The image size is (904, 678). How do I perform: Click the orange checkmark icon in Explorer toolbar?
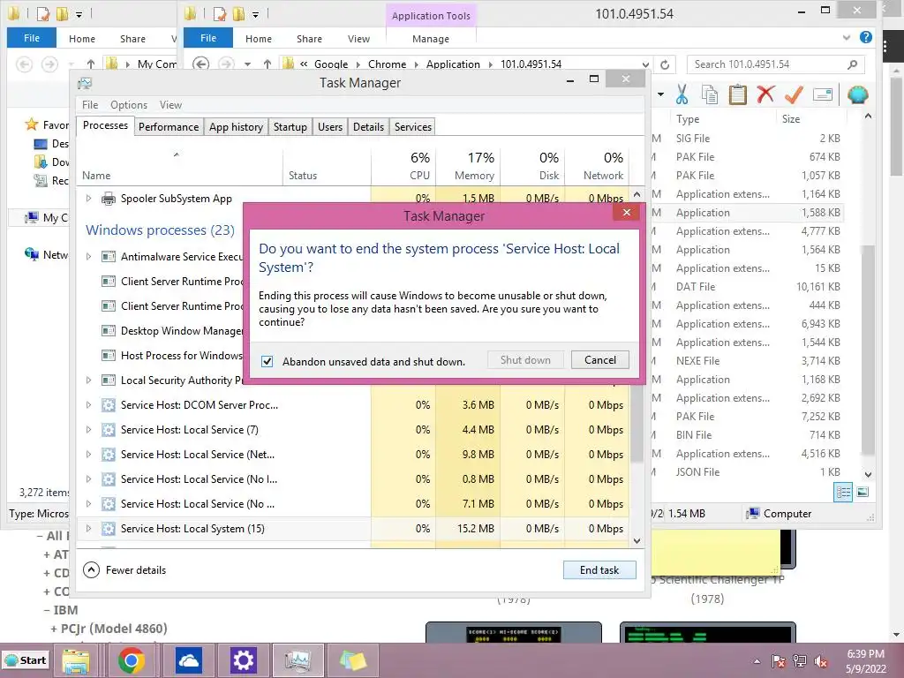[x=794, y=94]
